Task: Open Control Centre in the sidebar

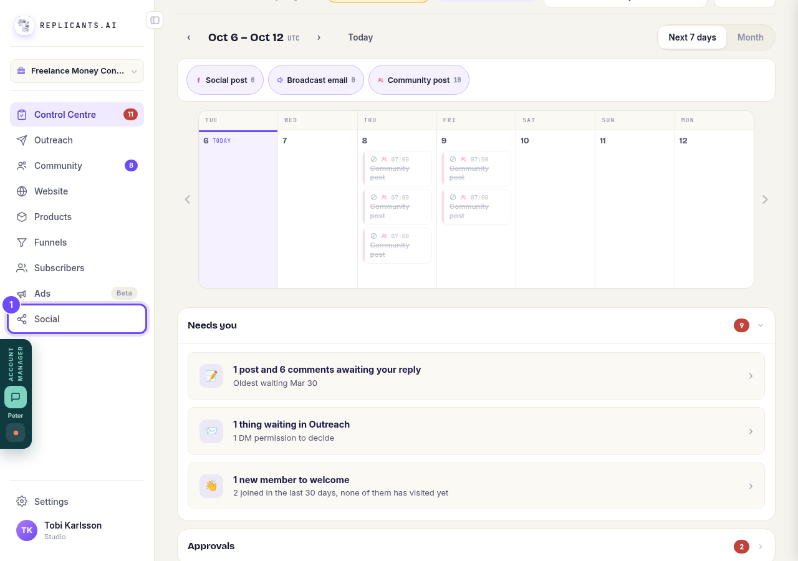Action: 77,115
